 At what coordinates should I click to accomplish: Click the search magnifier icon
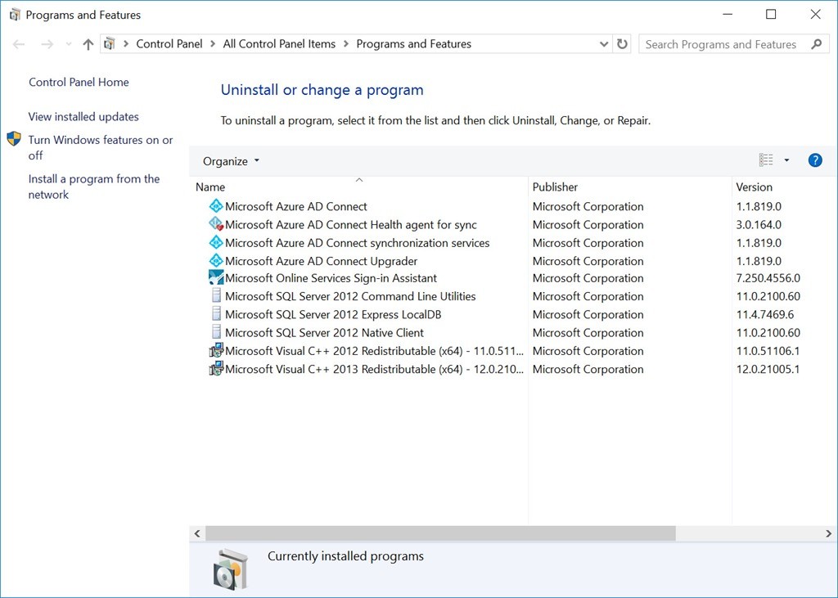pyautogui.click(x=816, y=44)
